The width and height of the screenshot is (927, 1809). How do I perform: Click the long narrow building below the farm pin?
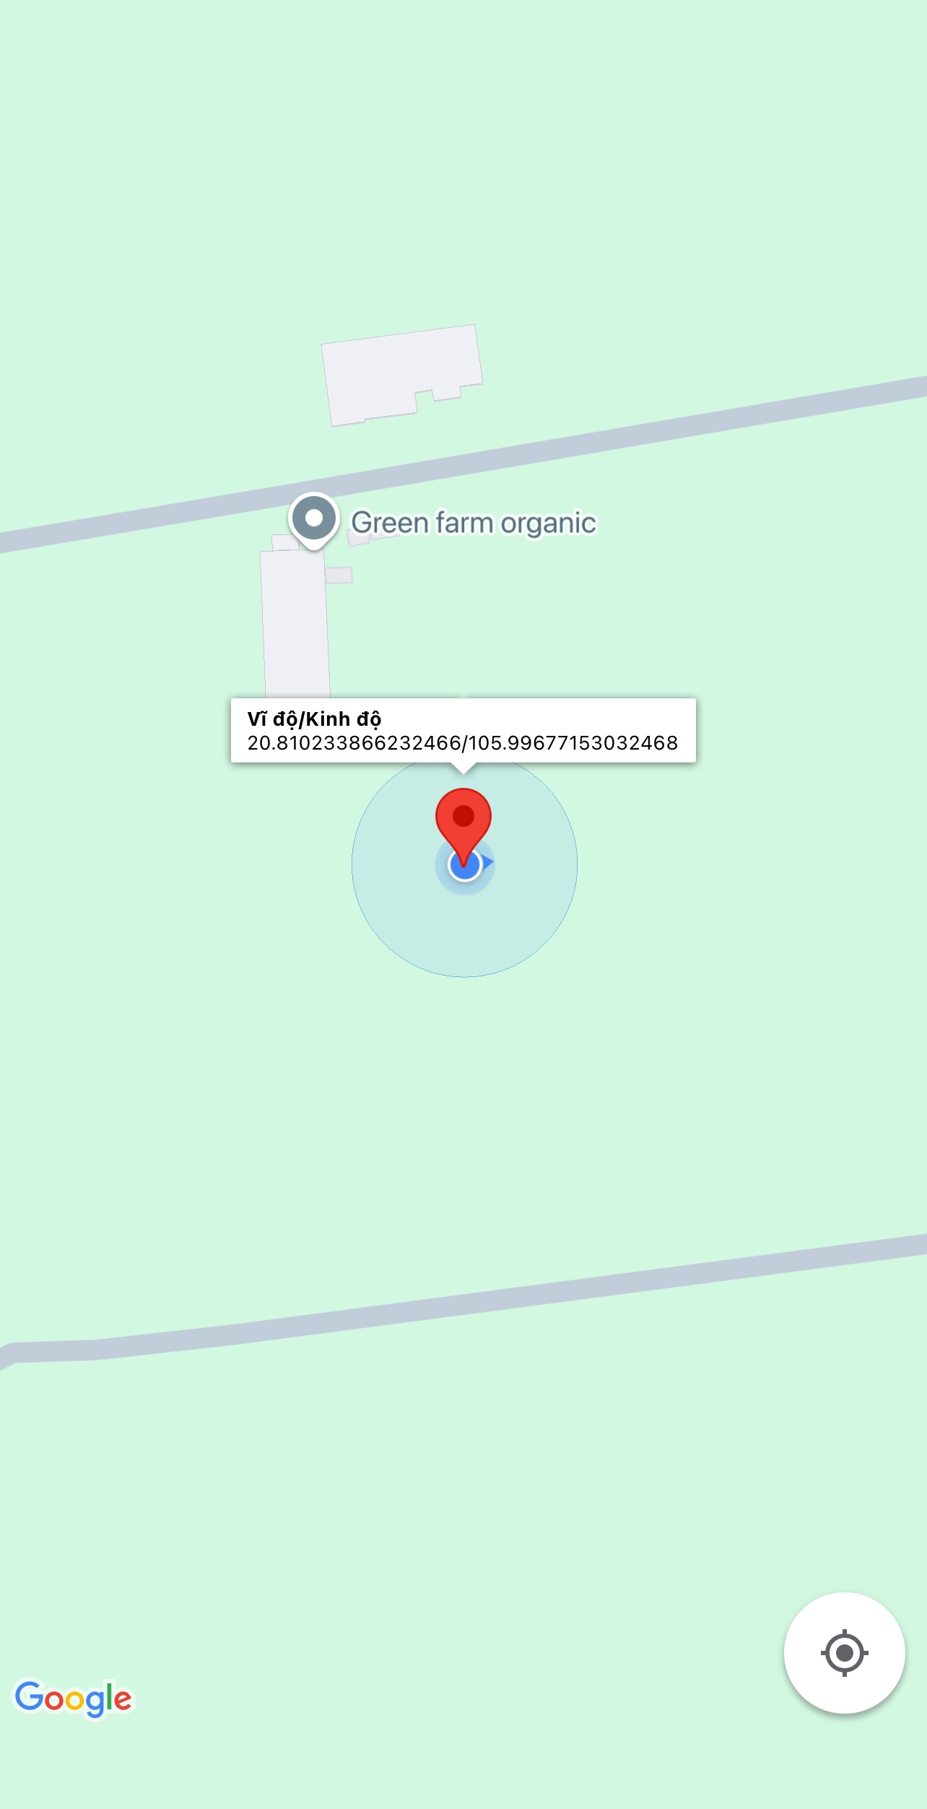tap(296, 625)
